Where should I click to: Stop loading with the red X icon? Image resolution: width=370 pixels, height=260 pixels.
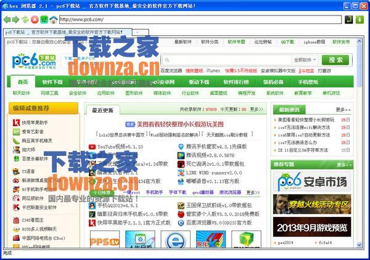coord(35,20)
